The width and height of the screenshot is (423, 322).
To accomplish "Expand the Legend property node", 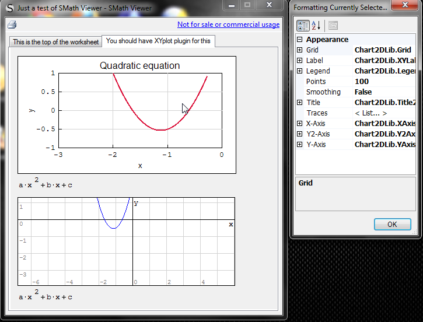I will pyautogui.click(x=300, y=71).
